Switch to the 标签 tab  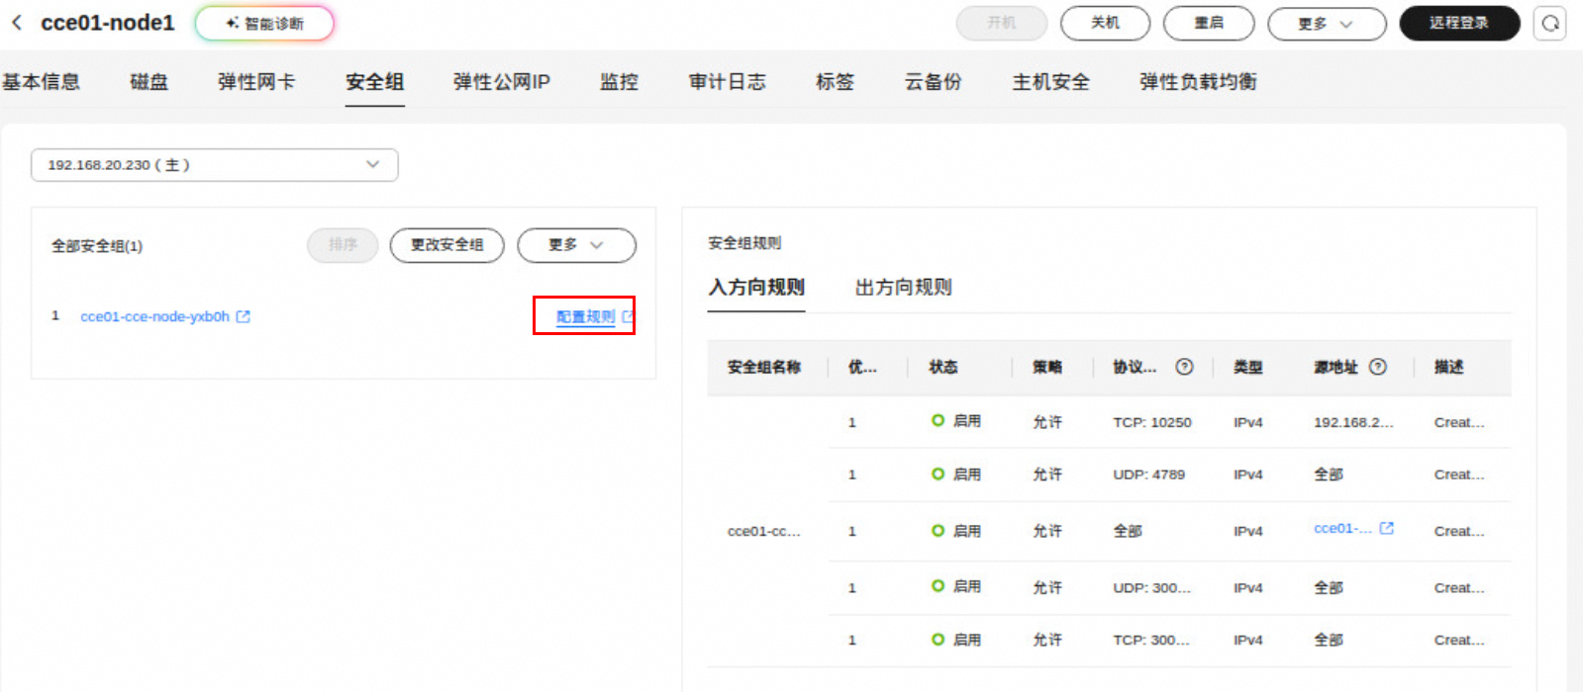(835, 82)
